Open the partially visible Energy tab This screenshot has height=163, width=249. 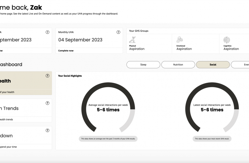coord(240,65)
